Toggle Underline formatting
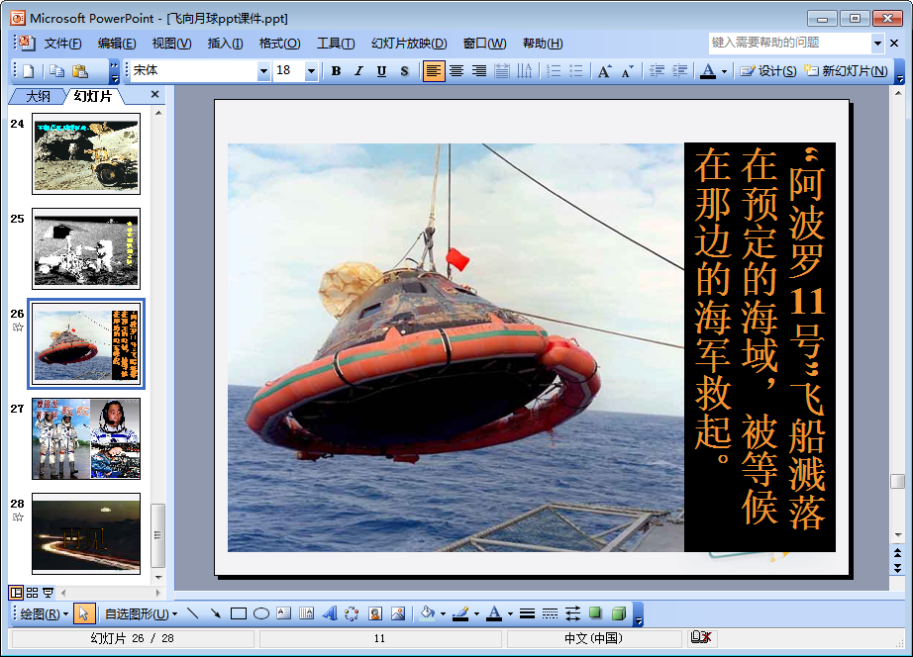The height and width of the screenshot is (657, 913). [381, 71]
